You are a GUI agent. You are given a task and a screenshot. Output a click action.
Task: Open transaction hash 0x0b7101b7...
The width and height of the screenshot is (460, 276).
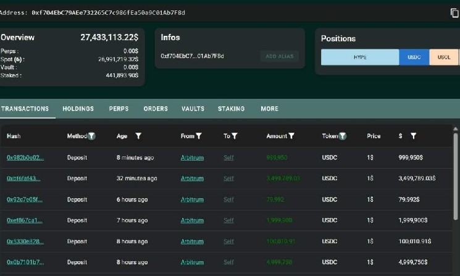pos(25,262)
